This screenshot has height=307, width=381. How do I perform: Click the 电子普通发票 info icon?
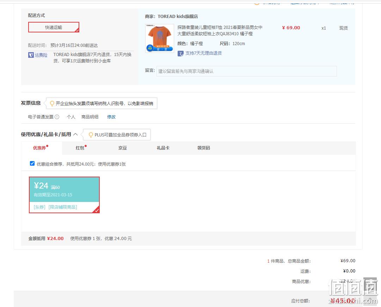click(x=57, y=117)
